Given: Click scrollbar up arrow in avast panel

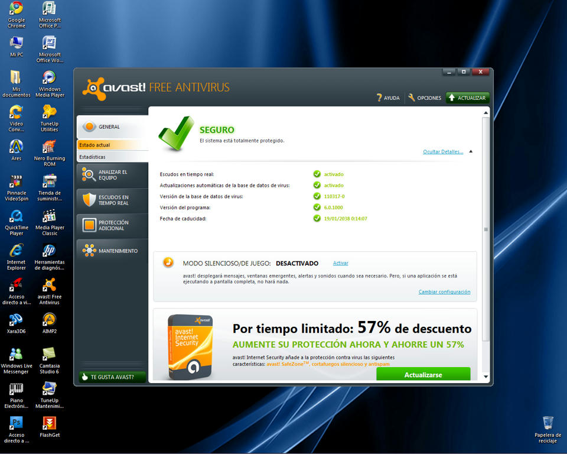Looking at the screenshot, I should coord(485,113).
